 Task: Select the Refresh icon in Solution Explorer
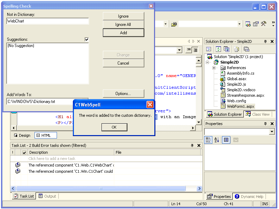pos(218,49)
